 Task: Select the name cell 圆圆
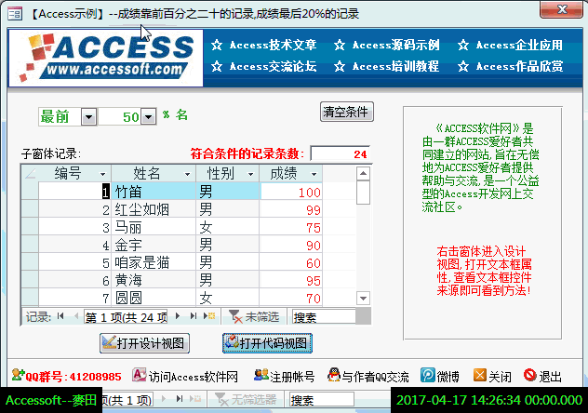tap(154, 298)
